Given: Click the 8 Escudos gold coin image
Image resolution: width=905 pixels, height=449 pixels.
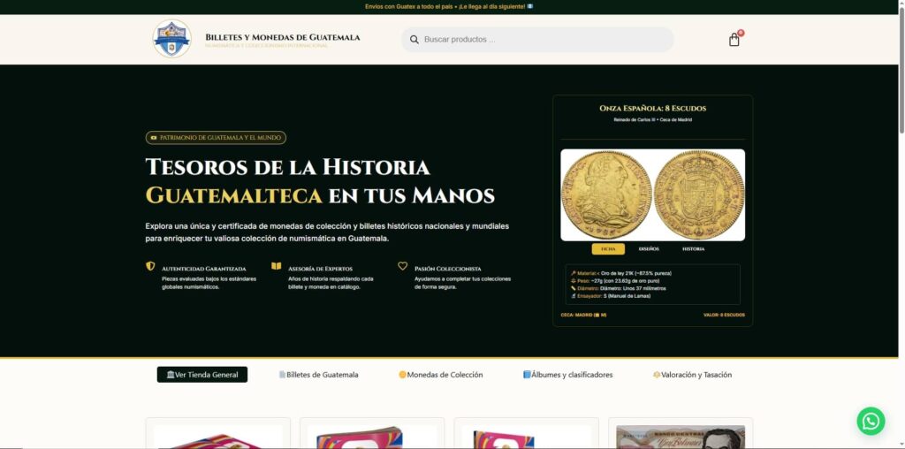Looking at the screenshot, I should pos(653,195).
